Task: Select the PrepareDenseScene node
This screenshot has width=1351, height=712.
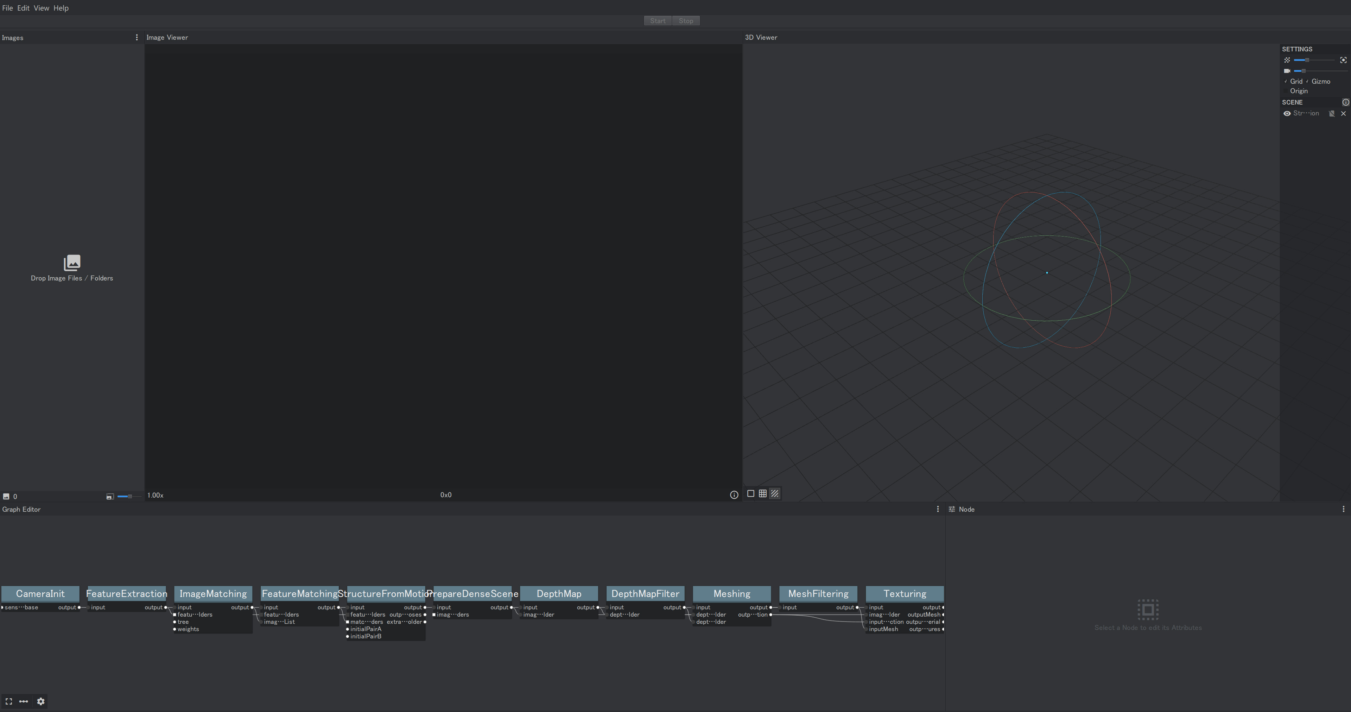Action: 472,594
